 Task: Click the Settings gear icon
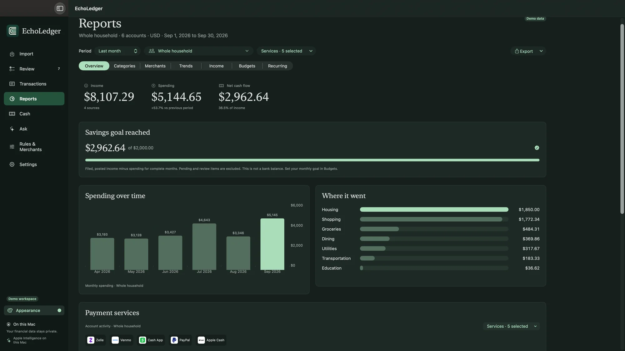(x=12, y=164)
